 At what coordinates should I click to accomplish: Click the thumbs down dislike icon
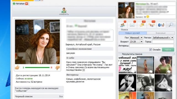(58, 68)
